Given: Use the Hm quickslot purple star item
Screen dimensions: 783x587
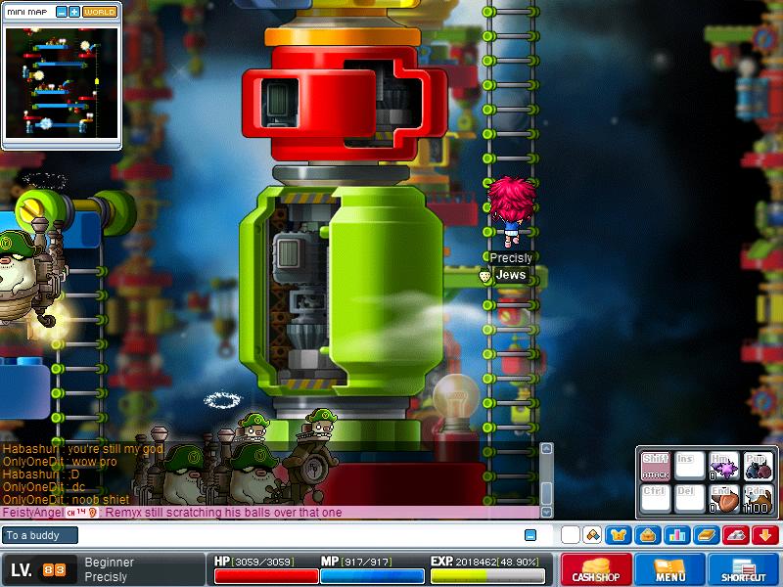Looking at the screenshot, I should pos(723,467).
